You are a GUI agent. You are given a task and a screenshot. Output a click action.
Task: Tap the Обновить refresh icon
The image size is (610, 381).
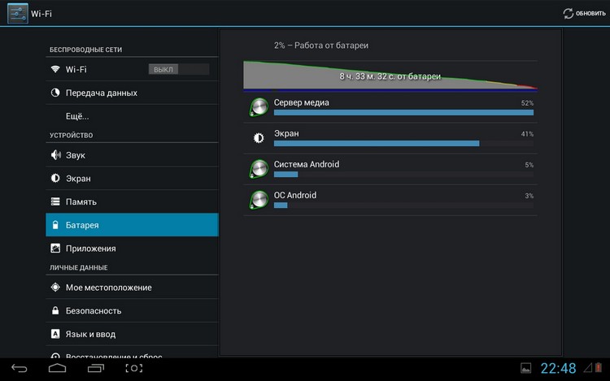[x=568, y=14]
